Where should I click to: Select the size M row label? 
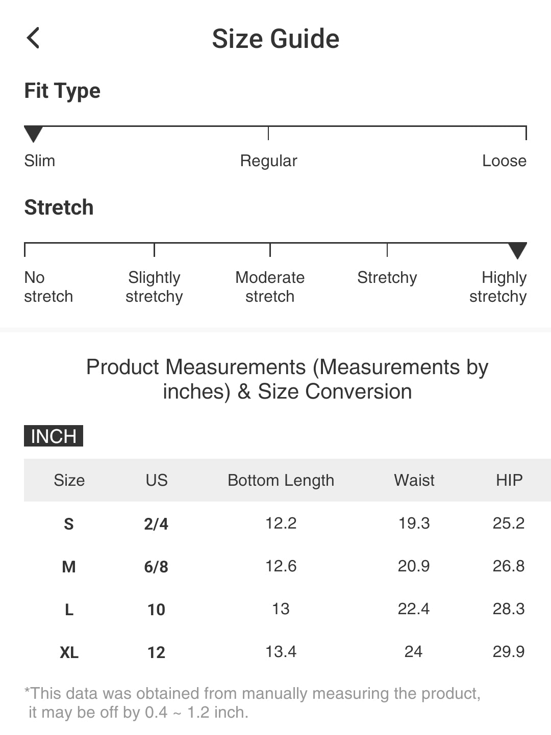[69, 567]
